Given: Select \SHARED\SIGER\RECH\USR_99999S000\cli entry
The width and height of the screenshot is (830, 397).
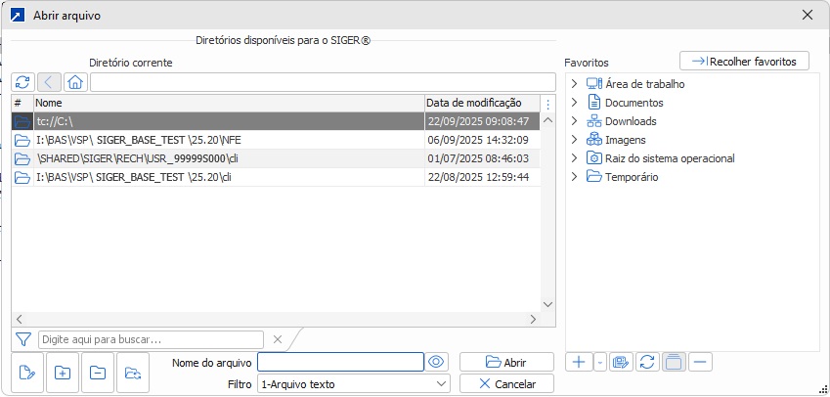Looking at the screenshot, I should (276, 158).
